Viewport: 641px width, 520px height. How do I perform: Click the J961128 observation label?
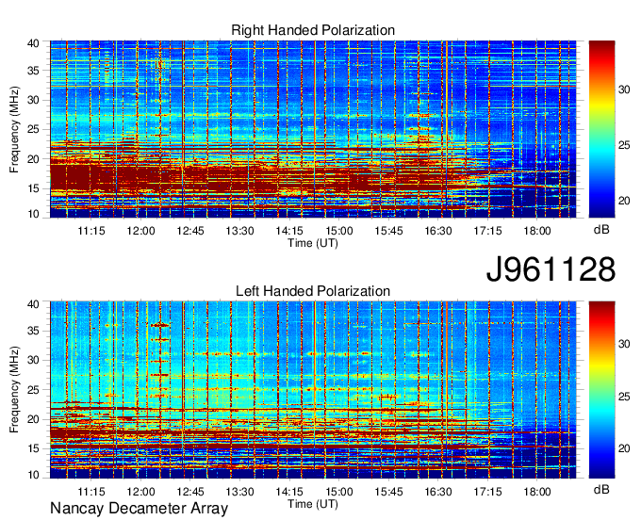click(x=551, y=269)
